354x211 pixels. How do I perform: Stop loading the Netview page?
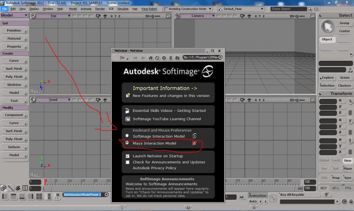coord(164,58)
